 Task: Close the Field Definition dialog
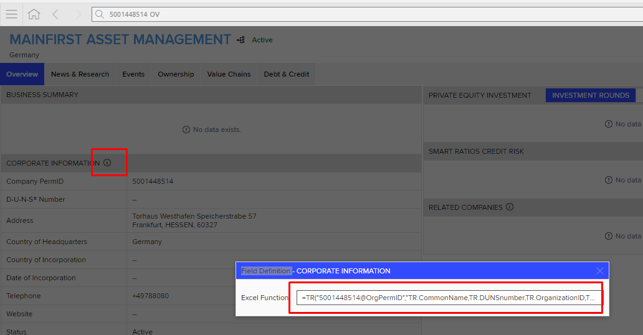600,271
